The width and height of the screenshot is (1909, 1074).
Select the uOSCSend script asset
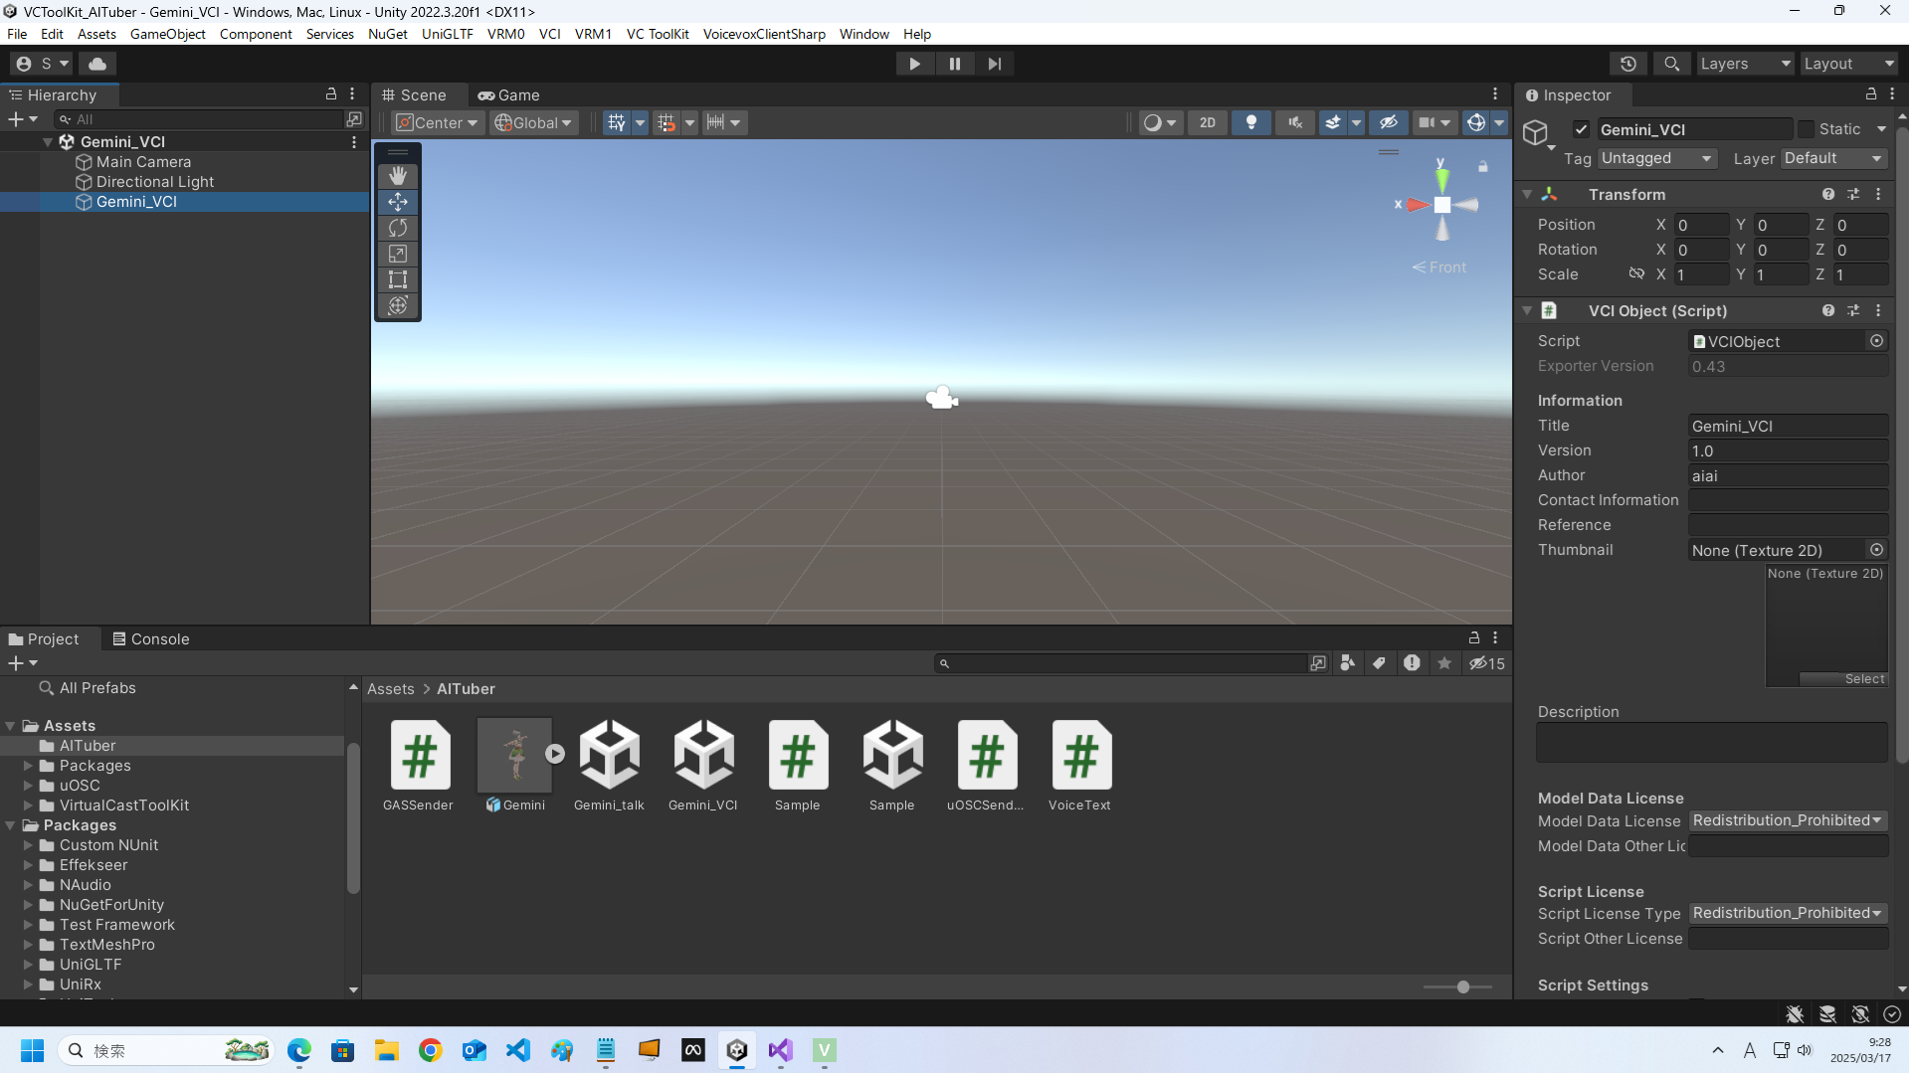click(986, 765)
